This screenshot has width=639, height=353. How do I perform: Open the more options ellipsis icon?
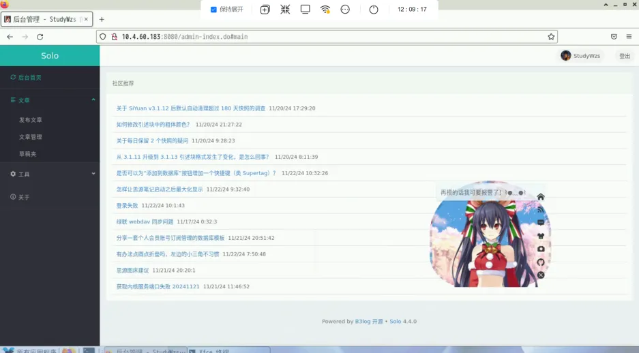click(345, 10)
